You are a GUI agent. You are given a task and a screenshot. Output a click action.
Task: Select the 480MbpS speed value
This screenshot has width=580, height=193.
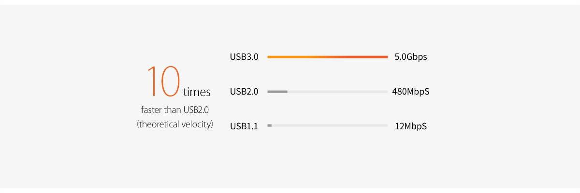410,92
